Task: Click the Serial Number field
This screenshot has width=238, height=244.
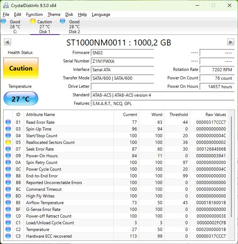Action: point(122,61)
